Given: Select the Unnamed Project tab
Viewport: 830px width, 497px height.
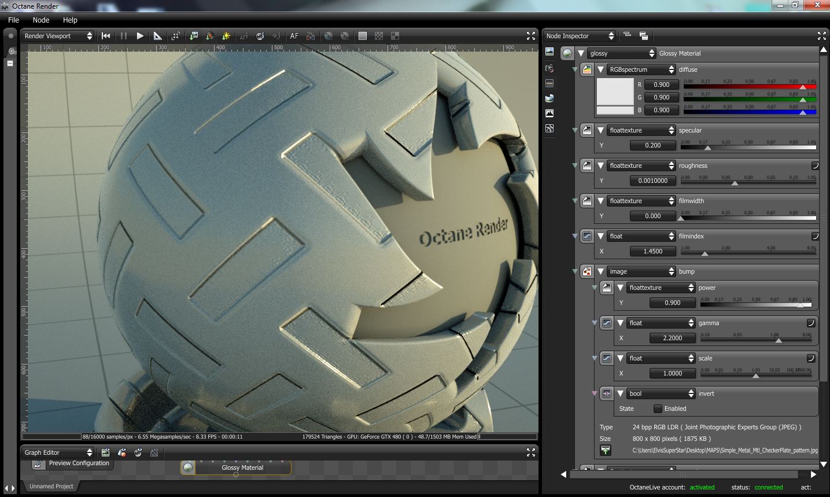Looking at the screenshot, I should 51,487.
